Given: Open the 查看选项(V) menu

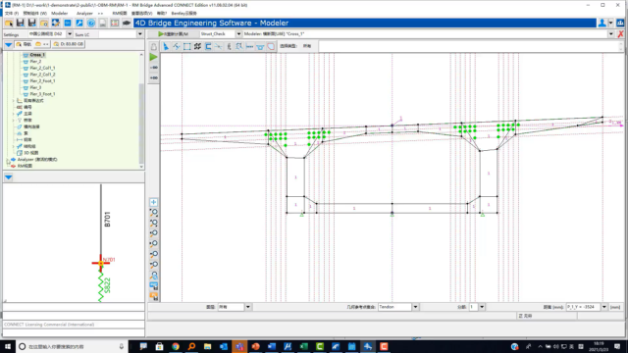Looking at the screenshot, I should point(141,13).
